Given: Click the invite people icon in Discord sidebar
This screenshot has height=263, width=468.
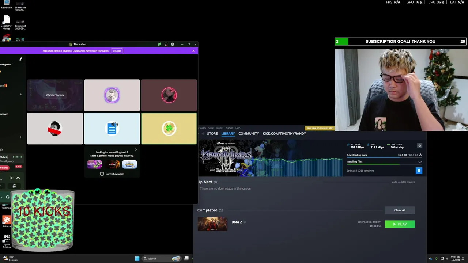Looking at the screenshot, I should [21, 59].
